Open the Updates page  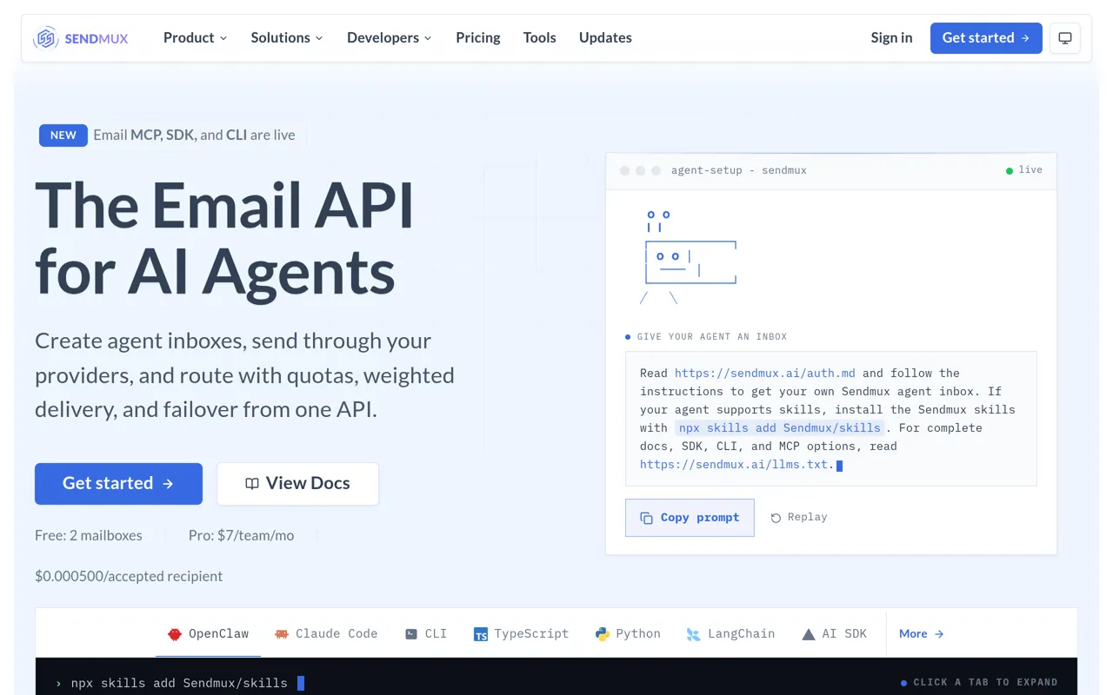[x=605, y=38]
